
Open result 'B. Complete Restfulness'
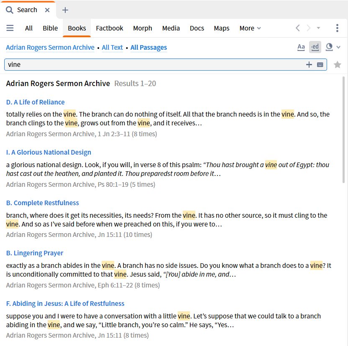[x=42, y=203]
